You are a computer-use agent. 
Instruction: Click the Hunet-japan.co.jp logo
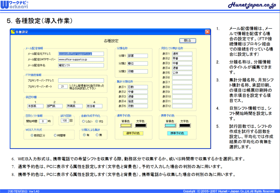pyautogui.click(x=251, y=5)
